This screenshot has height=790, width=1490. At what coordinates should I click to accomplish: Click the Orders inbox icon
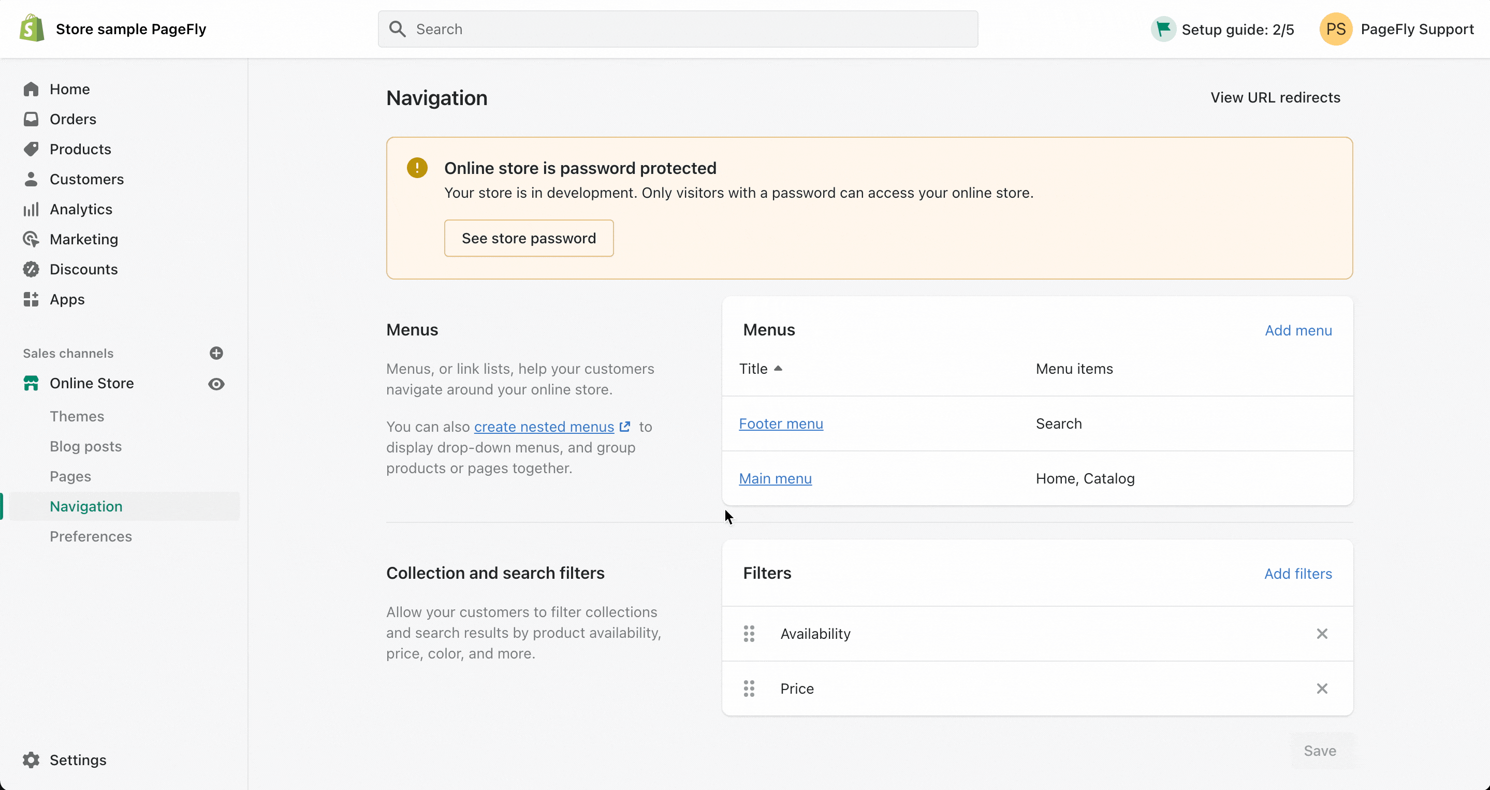pyautogui.click(x=31, y=119)
